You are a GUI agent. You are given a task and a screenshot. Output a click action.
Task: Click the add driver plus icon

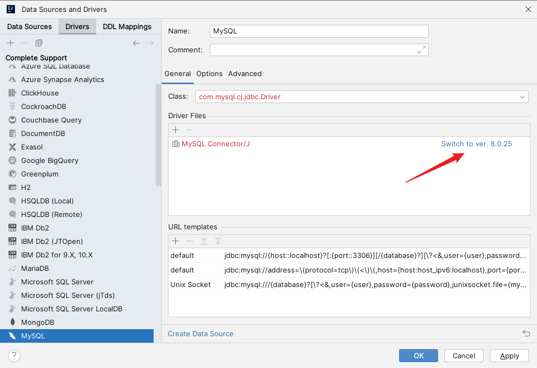10,43
